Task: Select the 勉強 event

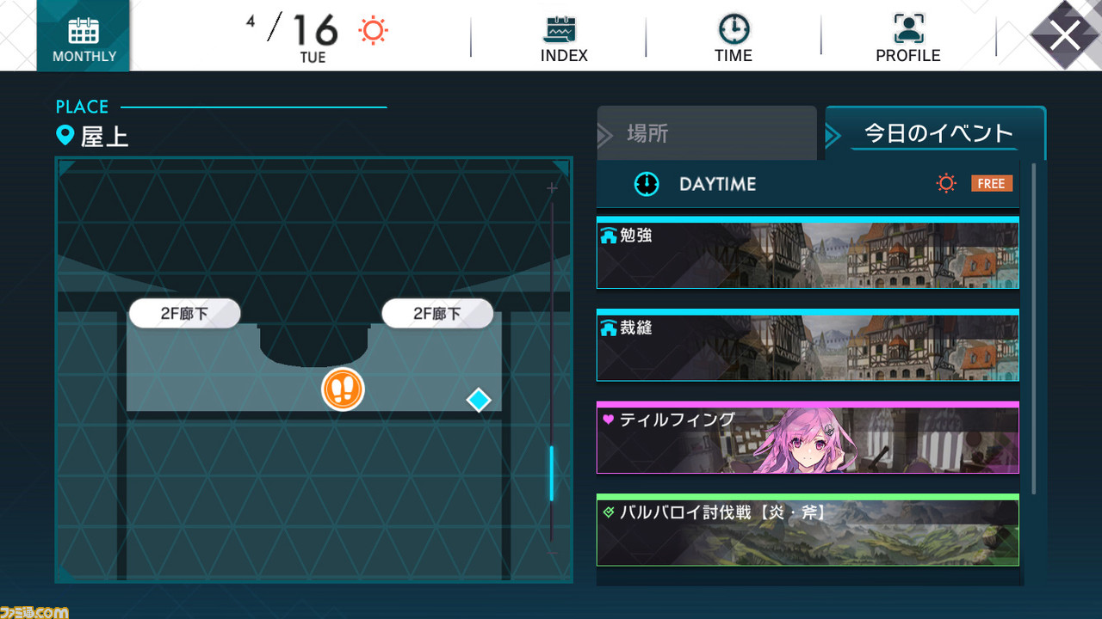Action: coord(808,253)
